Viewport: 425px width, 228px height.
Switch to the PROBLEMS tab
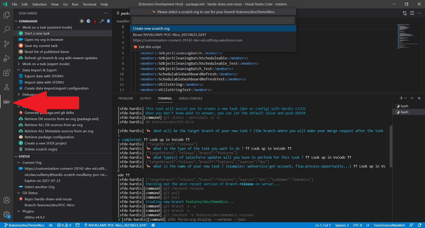[126, 98]
